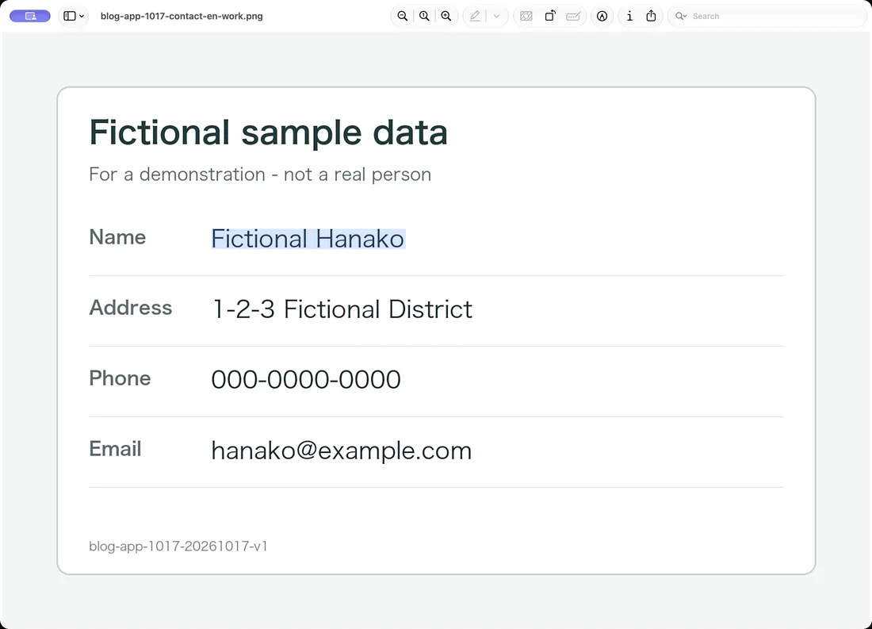This screenshot has width=872, height=629.
Task: Expand the sidebar view options chevron
Action: (x=82, y=16)
